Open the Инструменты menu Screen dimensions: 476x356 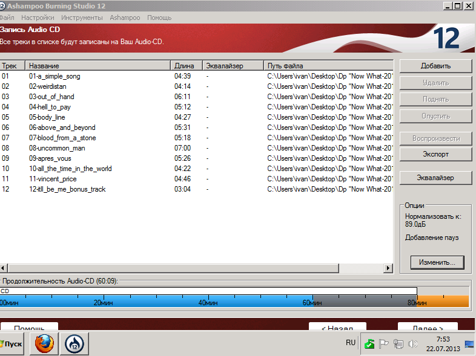[x=82, y=18]
